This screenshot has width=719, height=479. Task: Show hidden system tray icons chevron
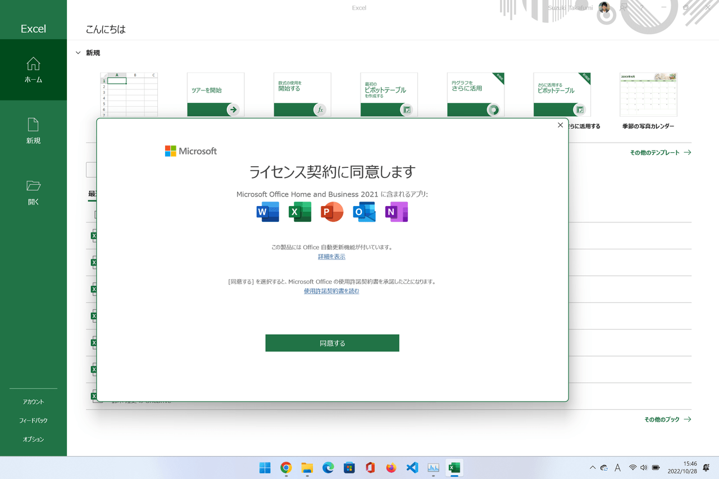tap(592, 468)
